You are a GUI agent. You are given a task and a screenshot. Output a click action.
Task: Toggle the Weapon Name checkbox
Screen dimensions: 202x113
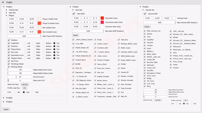pyautogui.click(x=9, y=58)
